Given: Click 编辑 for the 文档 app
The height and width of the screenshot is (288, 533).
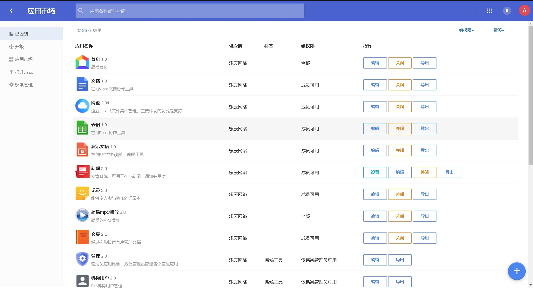Looking at the screenshot, I should (375, 85).
